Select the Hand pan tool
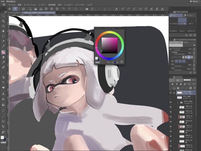This screenshot has width=201, height=151. [x=3, y=31]
